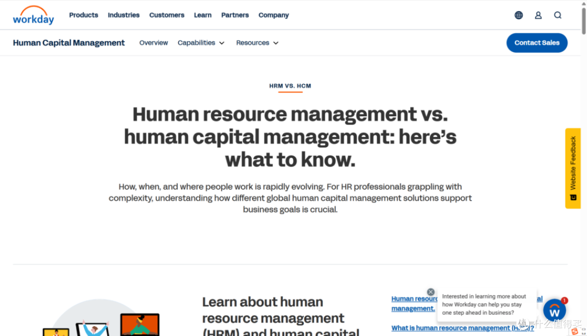This screenshot has height=336, width=587.
Task: Click the page's vertical scrollbar thumb
Action: pyautogui.click(x=584, y=21)
